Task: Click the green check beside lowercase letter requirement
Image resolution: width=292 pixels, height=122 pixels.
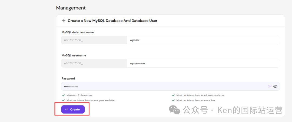Action: point(174,95)
